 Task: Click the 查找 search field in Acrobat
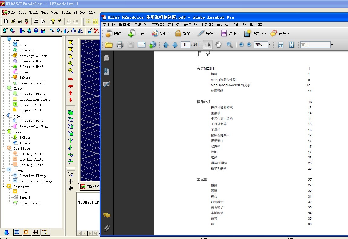coord(315,45)
